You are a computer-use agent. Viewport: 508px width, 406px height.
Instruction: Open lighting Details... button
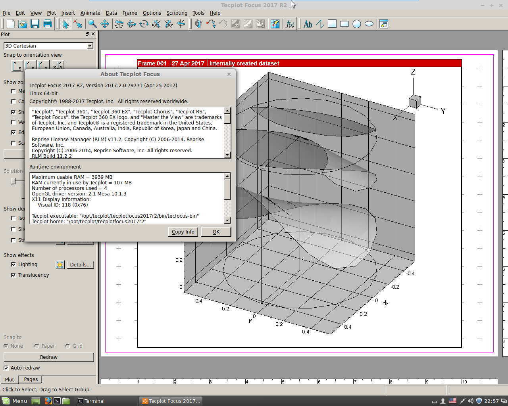coord(80,265)
